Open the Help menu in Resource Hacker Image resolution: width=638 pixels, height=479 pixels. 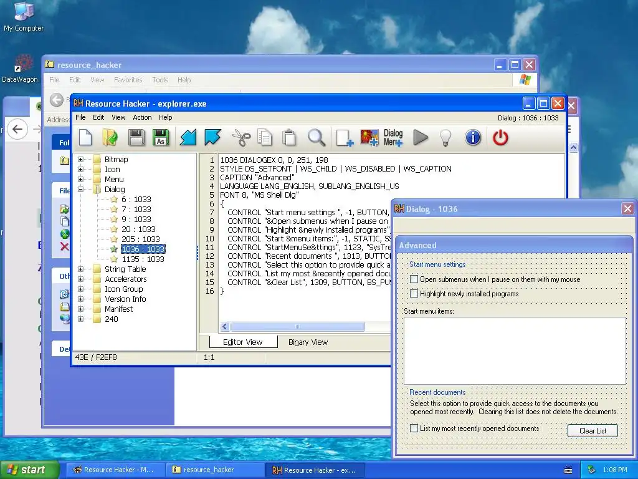pyautogui.click(x=166, y=117)
